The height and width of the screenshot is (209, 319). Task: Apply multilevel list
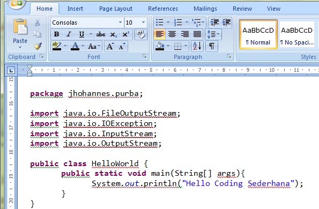pos(198,23)
